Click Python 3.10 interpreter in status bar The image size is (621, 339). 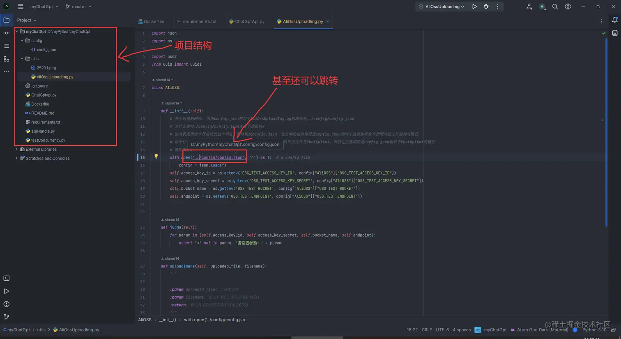594,330
